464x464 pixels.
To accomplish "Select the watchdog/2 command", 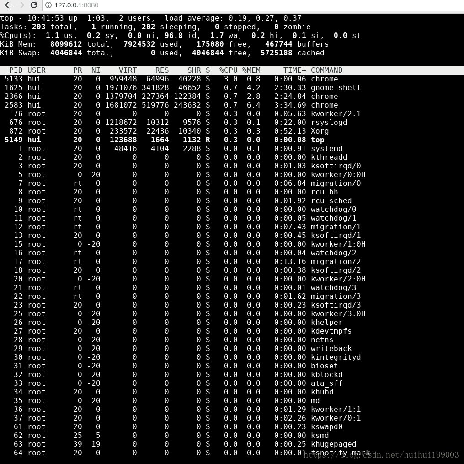I will [x=334, y=253].
